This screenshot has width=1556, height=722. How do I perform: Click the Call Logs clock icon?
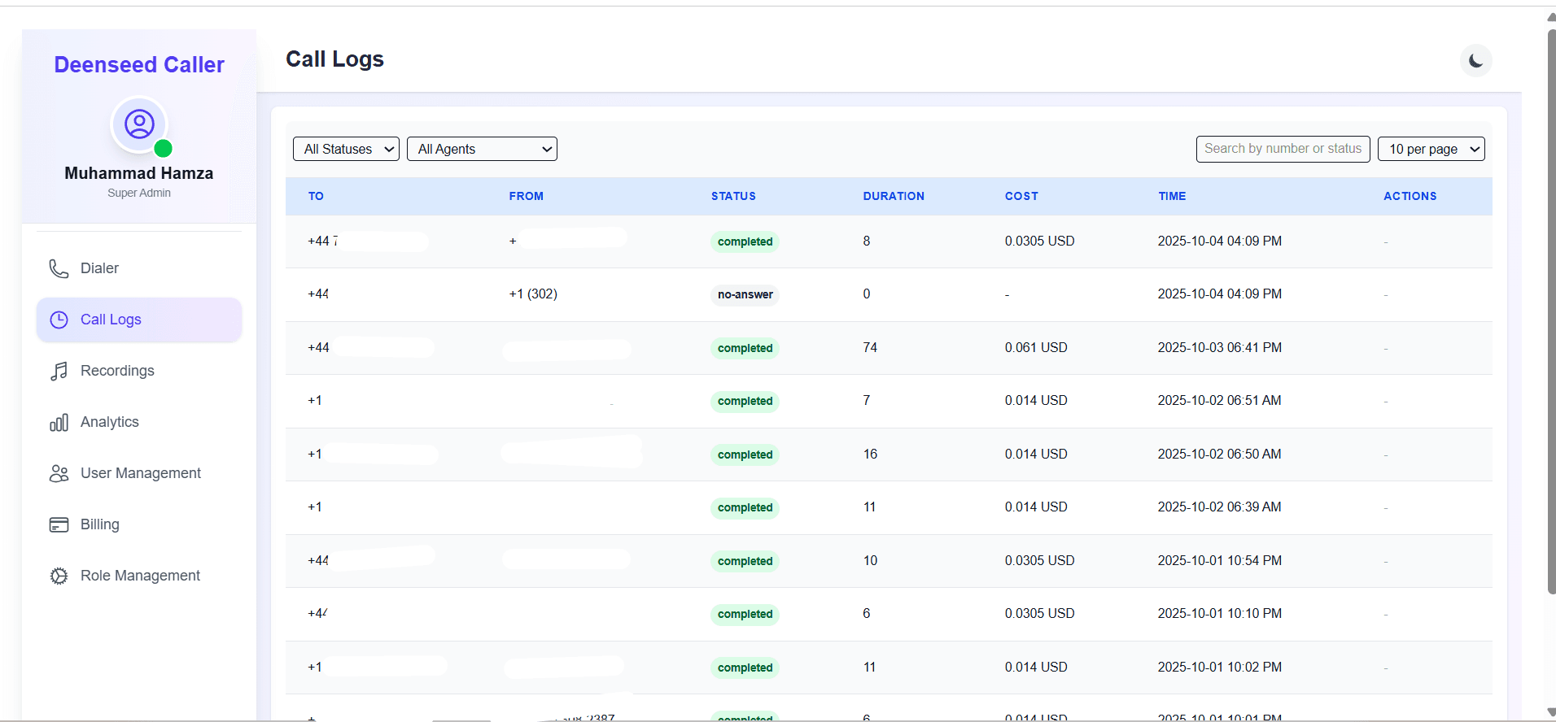click(x=59, y=320)
